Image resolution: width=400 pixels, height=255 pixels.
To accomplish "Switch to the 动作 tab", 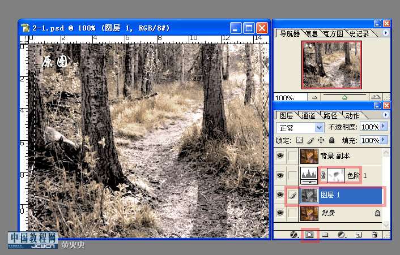I will 352,115.
